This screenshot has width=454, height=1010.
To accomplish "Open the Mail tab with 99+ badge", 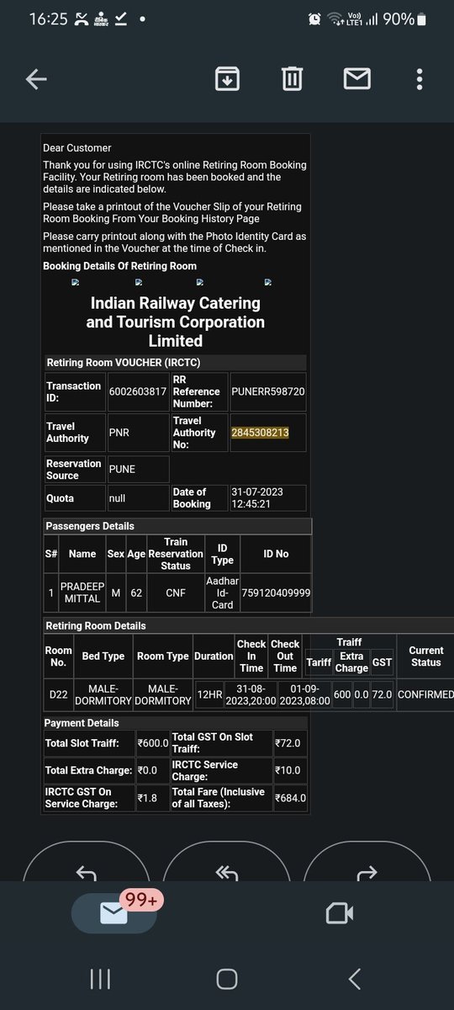I will [115, 912].
